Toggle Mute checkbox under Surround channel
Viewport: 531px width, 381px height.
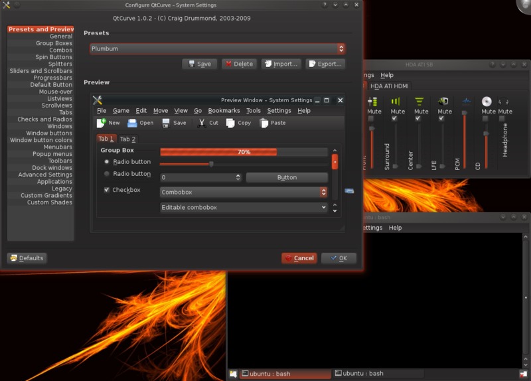394,119
